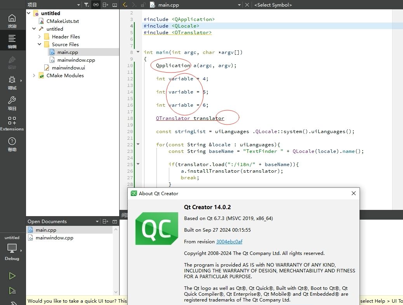Select mainwindow.ui in the project tree
The width and height of the screenshot is (403, 305).
coord(68,68)
